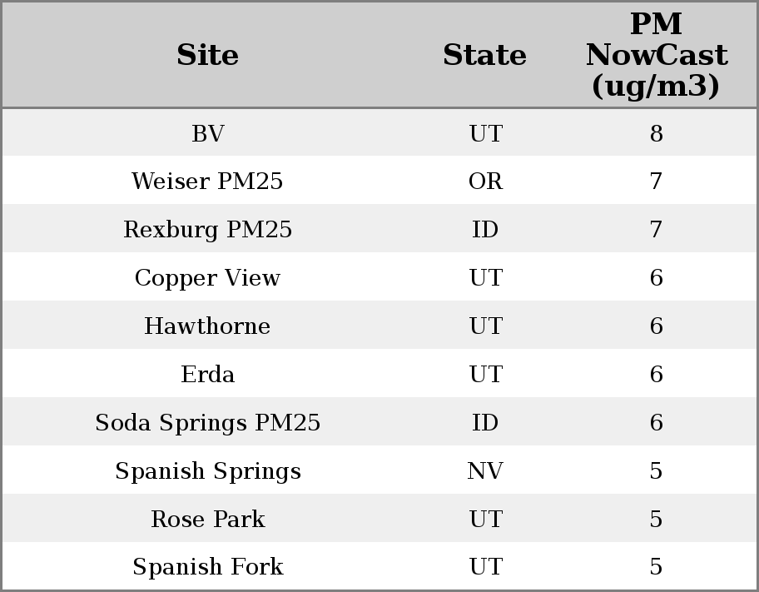The image size is (759, 592).
Task: Click the ID state cell for Rexburg
Action: 485,230
